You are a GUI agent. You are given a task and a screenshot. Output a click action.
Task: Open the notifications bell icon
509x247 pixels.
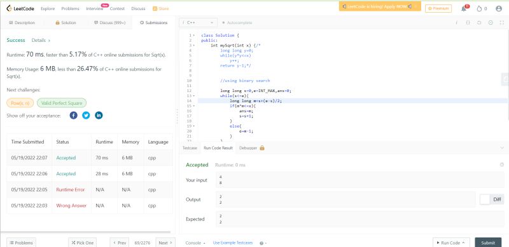(464, 9)
